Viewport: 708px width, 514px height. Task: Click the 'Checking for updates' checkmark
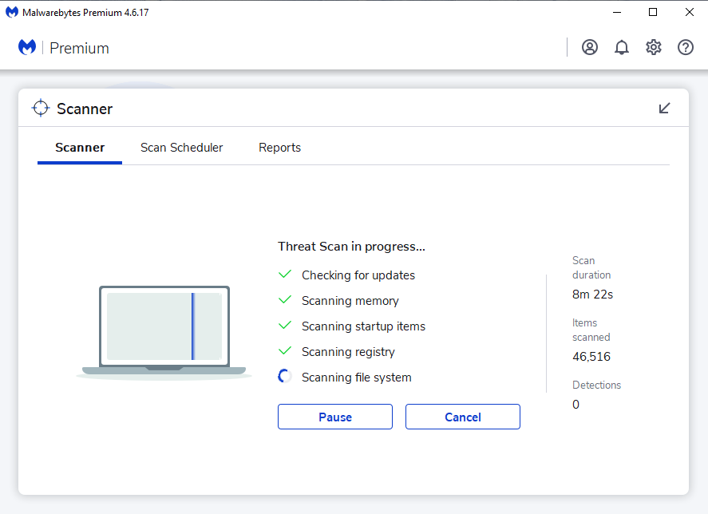coord(285,275)
